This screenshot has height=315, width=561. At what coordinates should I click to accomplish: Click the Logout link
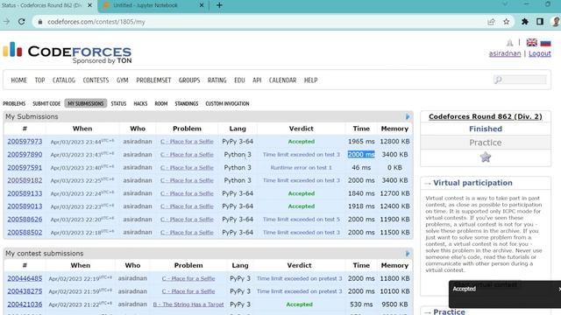pyautogui.click(x=540, y=53)
